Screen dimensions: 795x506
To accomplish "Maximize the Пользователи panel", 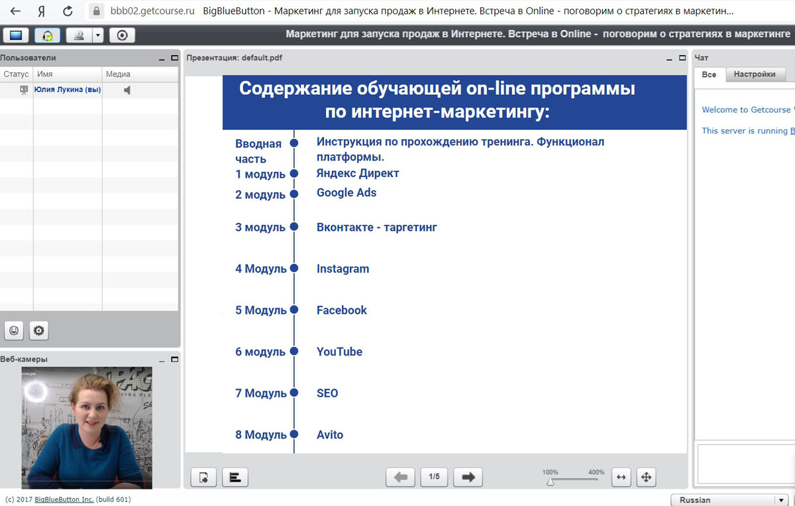I will tap(174, 58).
